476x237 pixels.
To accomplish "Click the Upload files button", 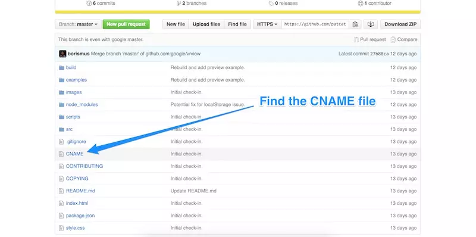I will pos(206,24).
